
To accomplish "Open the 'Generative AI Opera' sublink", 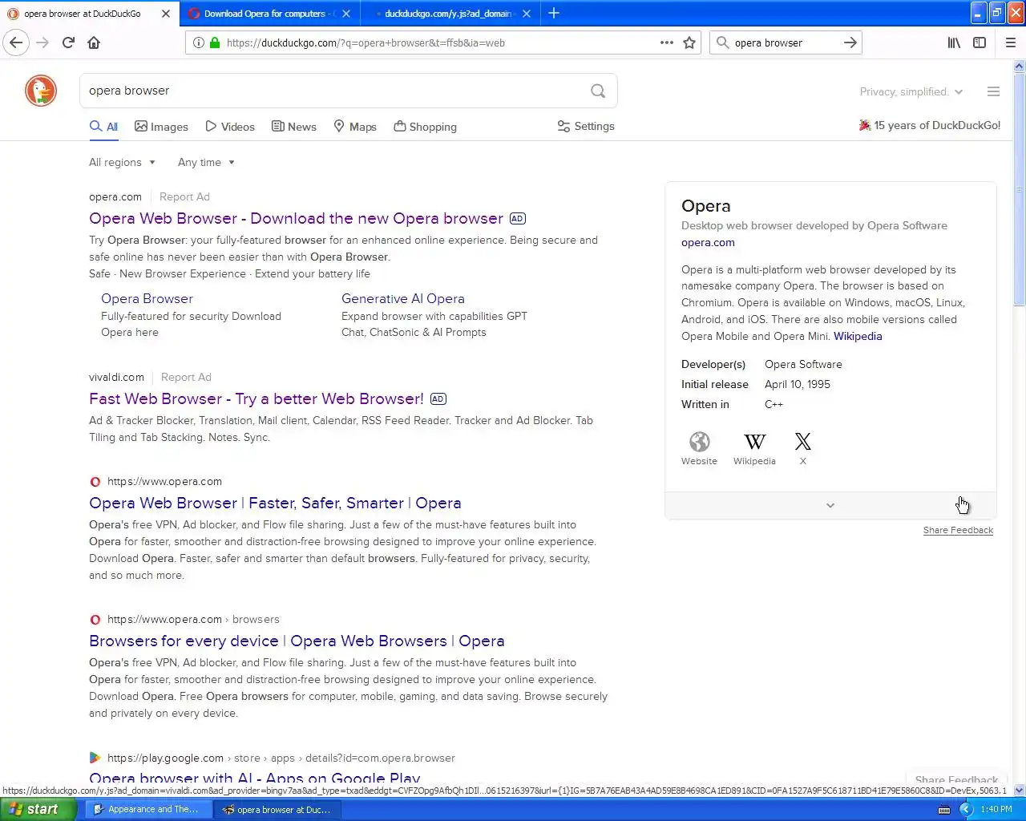I will pyautogui.click(x=403, y=298).
